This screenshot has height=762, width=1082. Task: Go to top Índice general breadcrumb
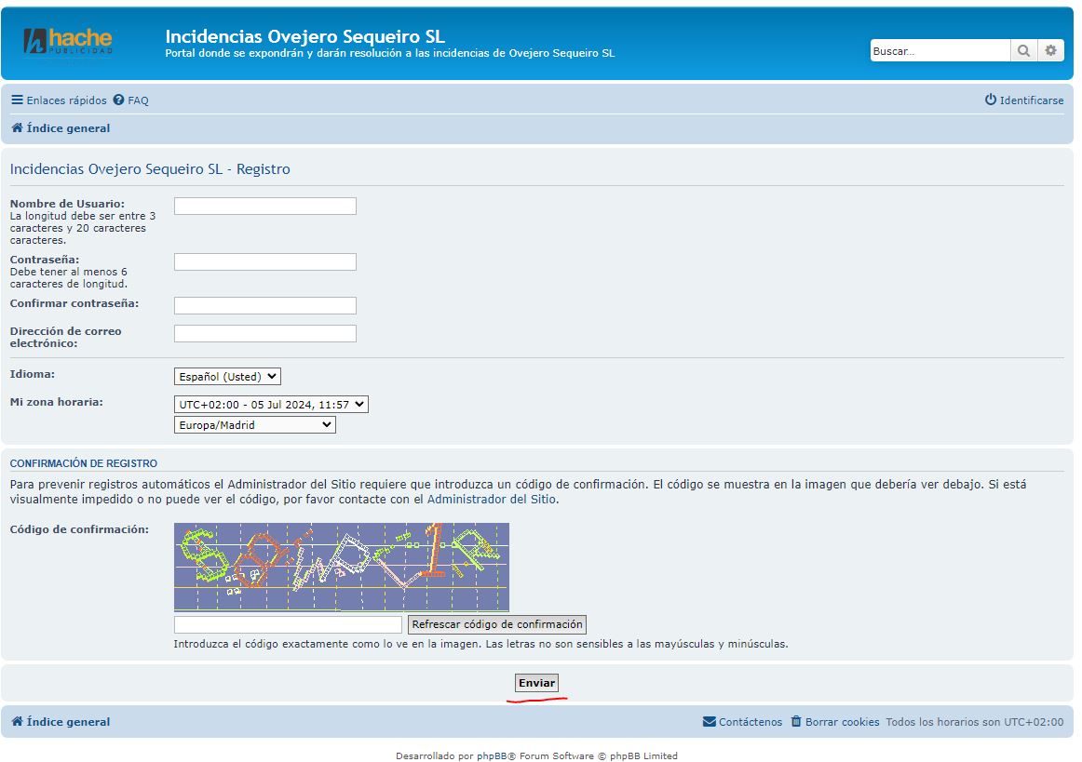61,128
